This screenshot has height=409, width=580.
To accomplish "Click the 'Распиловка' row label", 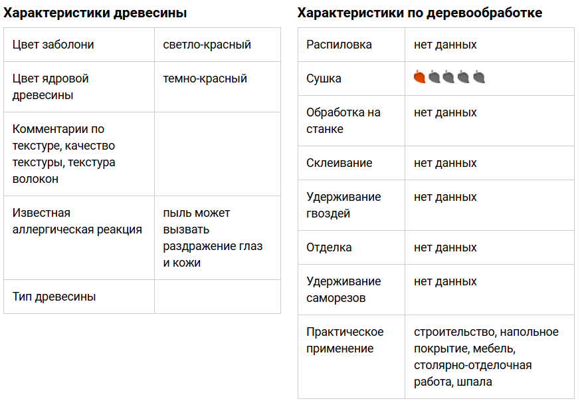I will pyautogui.click(x=339, y=45).
